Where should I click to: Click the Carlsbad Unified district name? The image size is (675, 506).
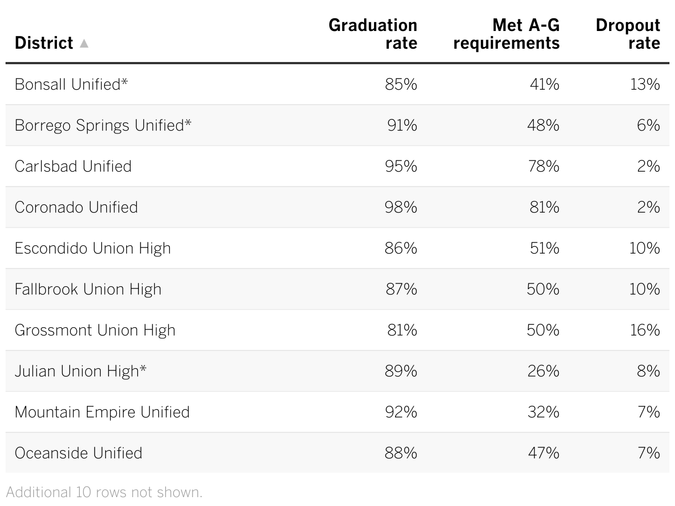click(73, 166)
